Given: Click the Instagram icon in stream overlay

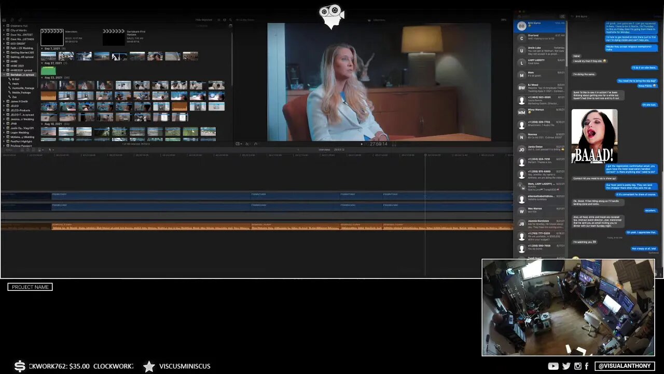Looking at the screenshot, I should coord(578,366).
